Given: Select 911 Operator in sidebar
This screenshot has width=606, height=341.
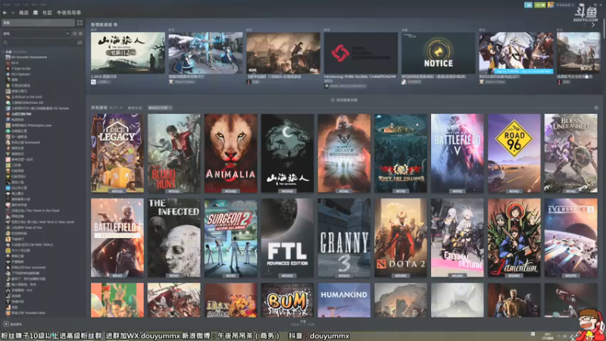Looking at the screenshot, I should pos(20,74).
